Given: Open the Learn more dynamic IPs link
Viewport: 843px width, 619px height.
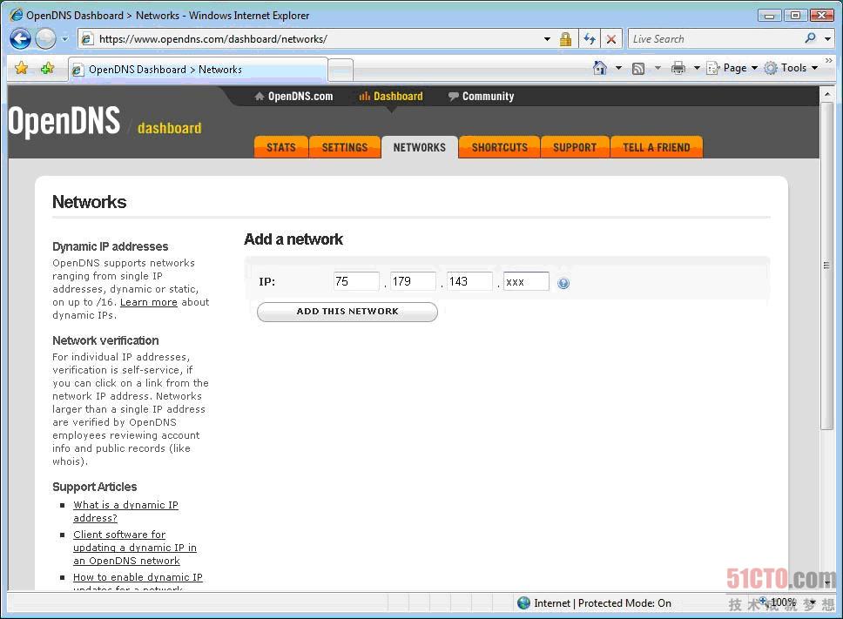Looking at the screenshot, I should 148,302.
